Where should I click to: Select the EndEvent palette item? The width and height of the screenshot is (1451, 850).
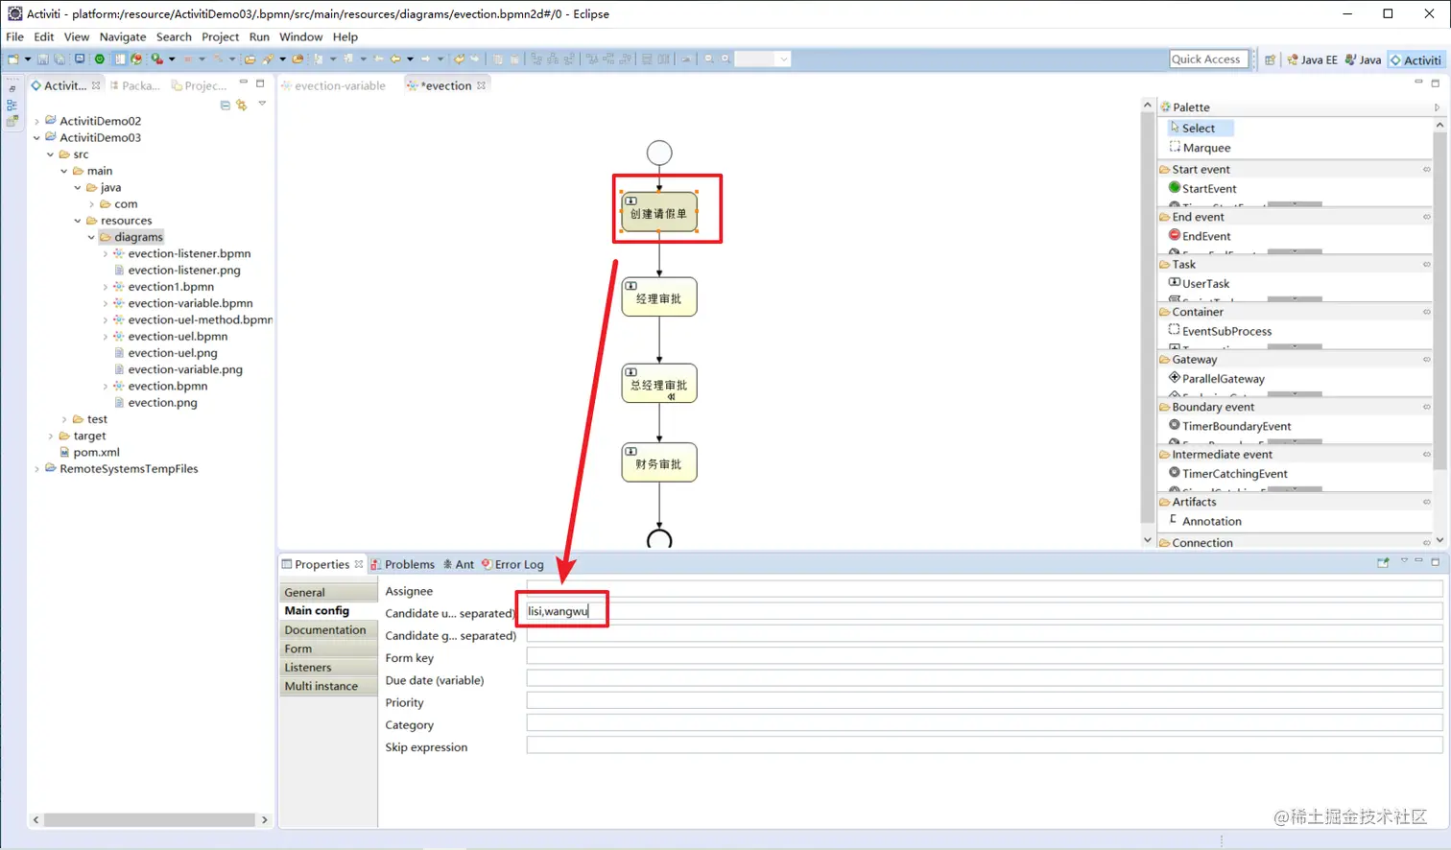pos(1199,236)
